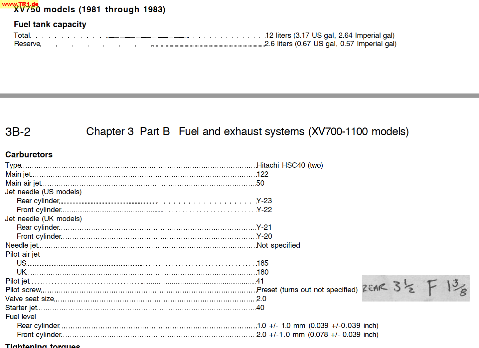Click the 'Fuel level' label
The image size is (479, 348).
pyautogui.click(x=21, y=317)
